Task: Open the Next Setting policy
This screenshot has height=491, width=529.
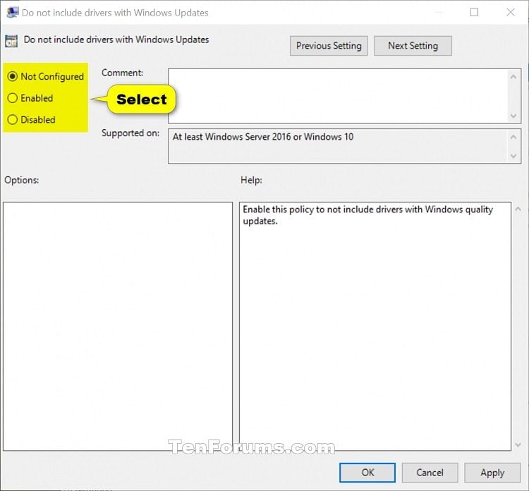Action: [x=413, y=46]
